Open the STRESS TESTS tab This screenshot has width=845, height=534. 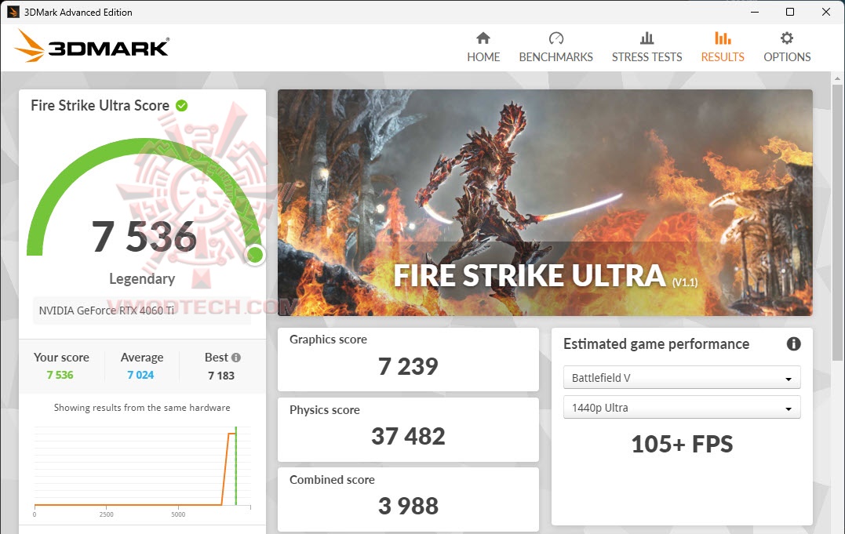point(646,47)
